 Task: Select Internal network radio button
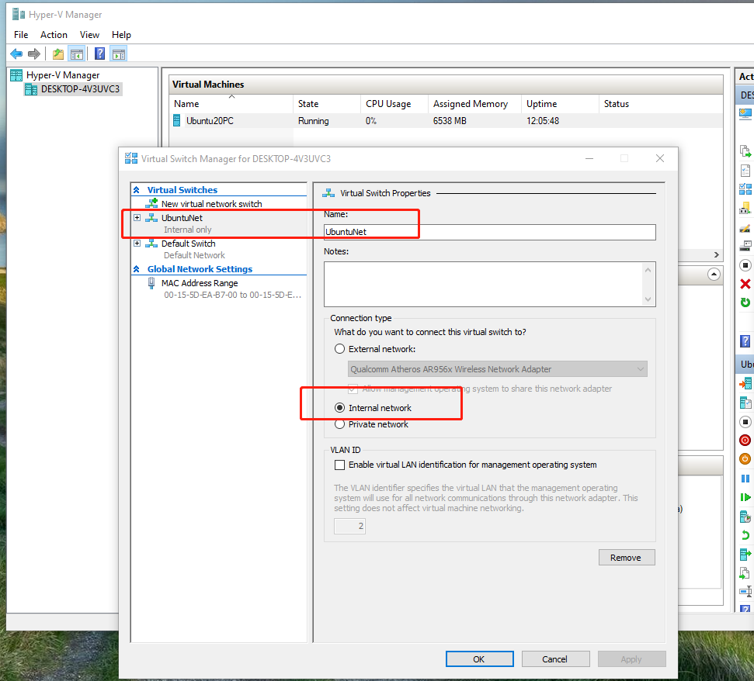tap(339, 407)
